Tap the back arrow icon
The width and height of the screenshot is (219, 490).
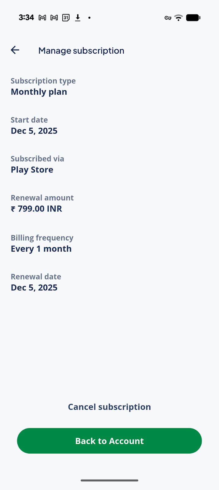coord(15,50)
